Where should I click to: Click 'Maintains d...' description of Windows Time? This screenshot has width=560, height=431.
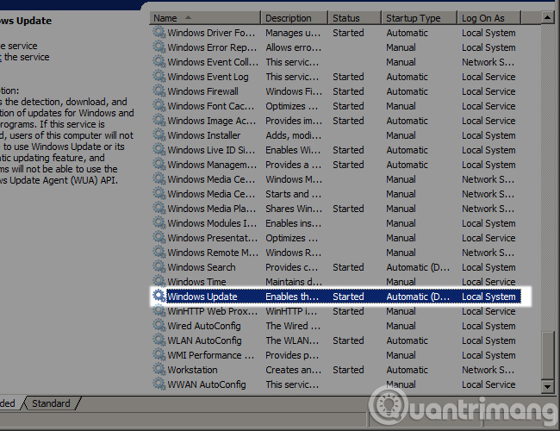(x=294, y=282)
